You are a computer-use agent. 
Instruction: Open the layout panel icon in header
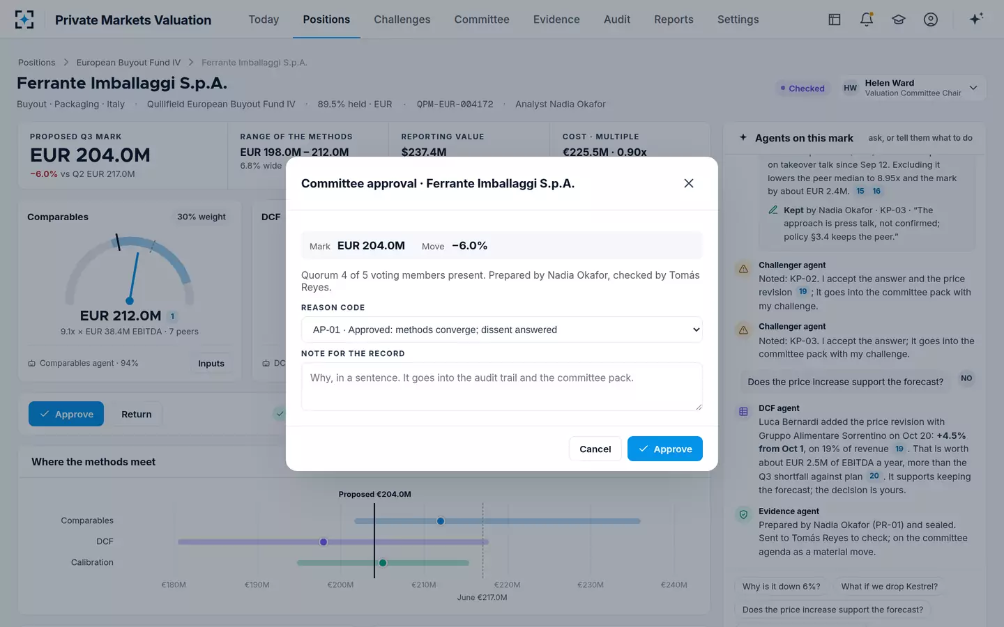point(835,20)
